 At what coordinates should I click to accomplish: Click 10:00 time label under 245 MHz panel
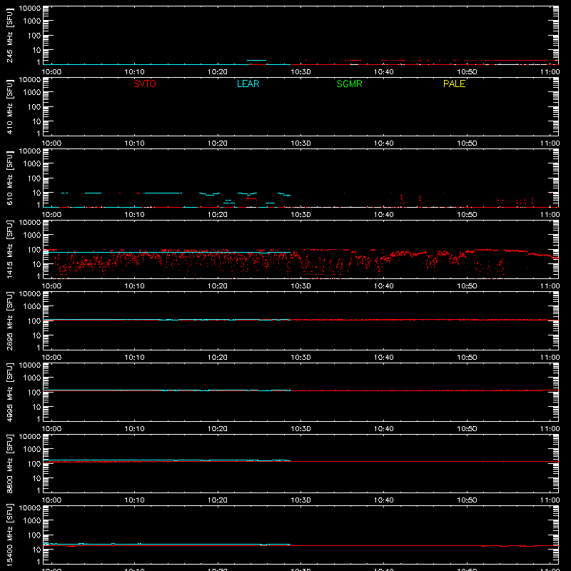(x=51, y=72)
